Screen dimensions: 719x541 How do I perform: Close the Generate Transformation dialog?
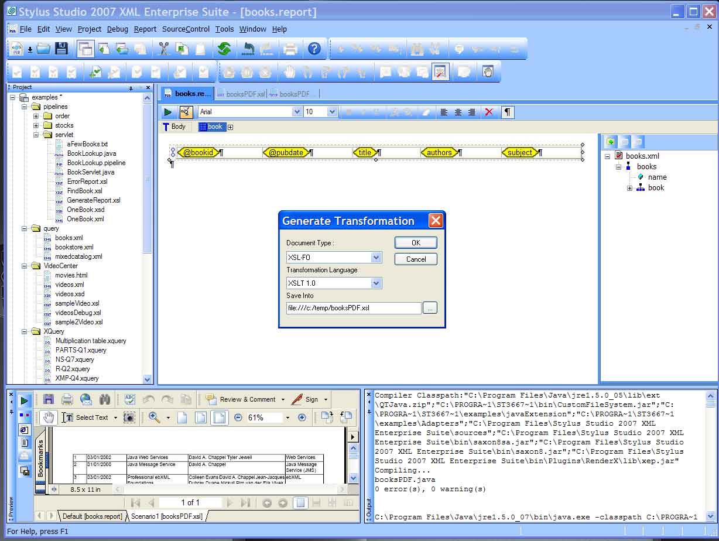[x=436, y=221]
